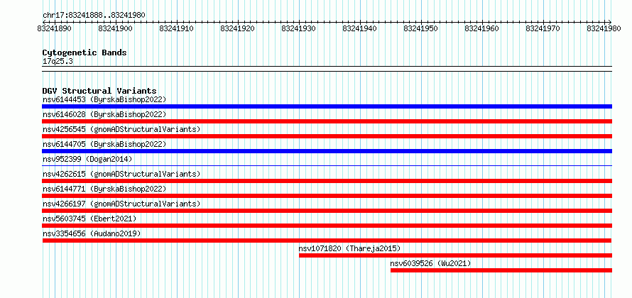Click ruler position 83241940
This screenshot has height=298, width=632.
360,28
